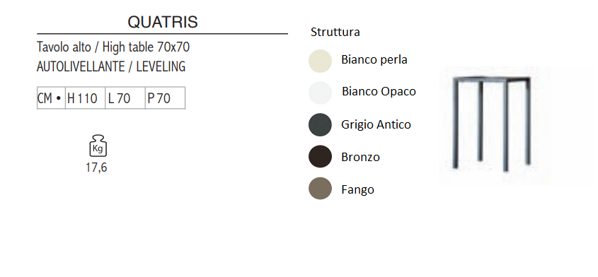This screenshot has width=598, height=277.
Task: Select the Bianco perla color swatch
Action: [320, 61]
